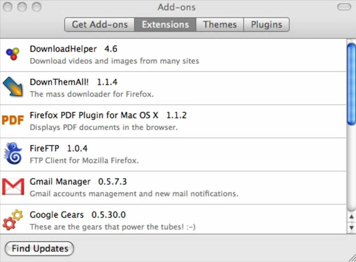Click the scrollbar down arrow
356x262 pixels.
[351, 228]
